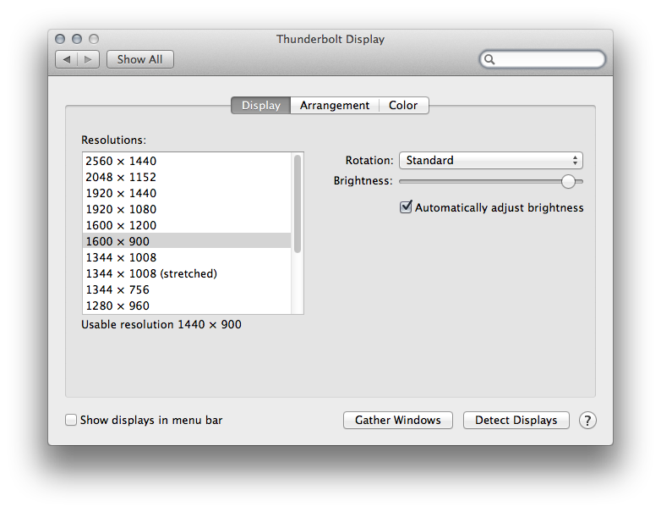Toggle Automatically adjust brightness checkbox

coord(406,206)
